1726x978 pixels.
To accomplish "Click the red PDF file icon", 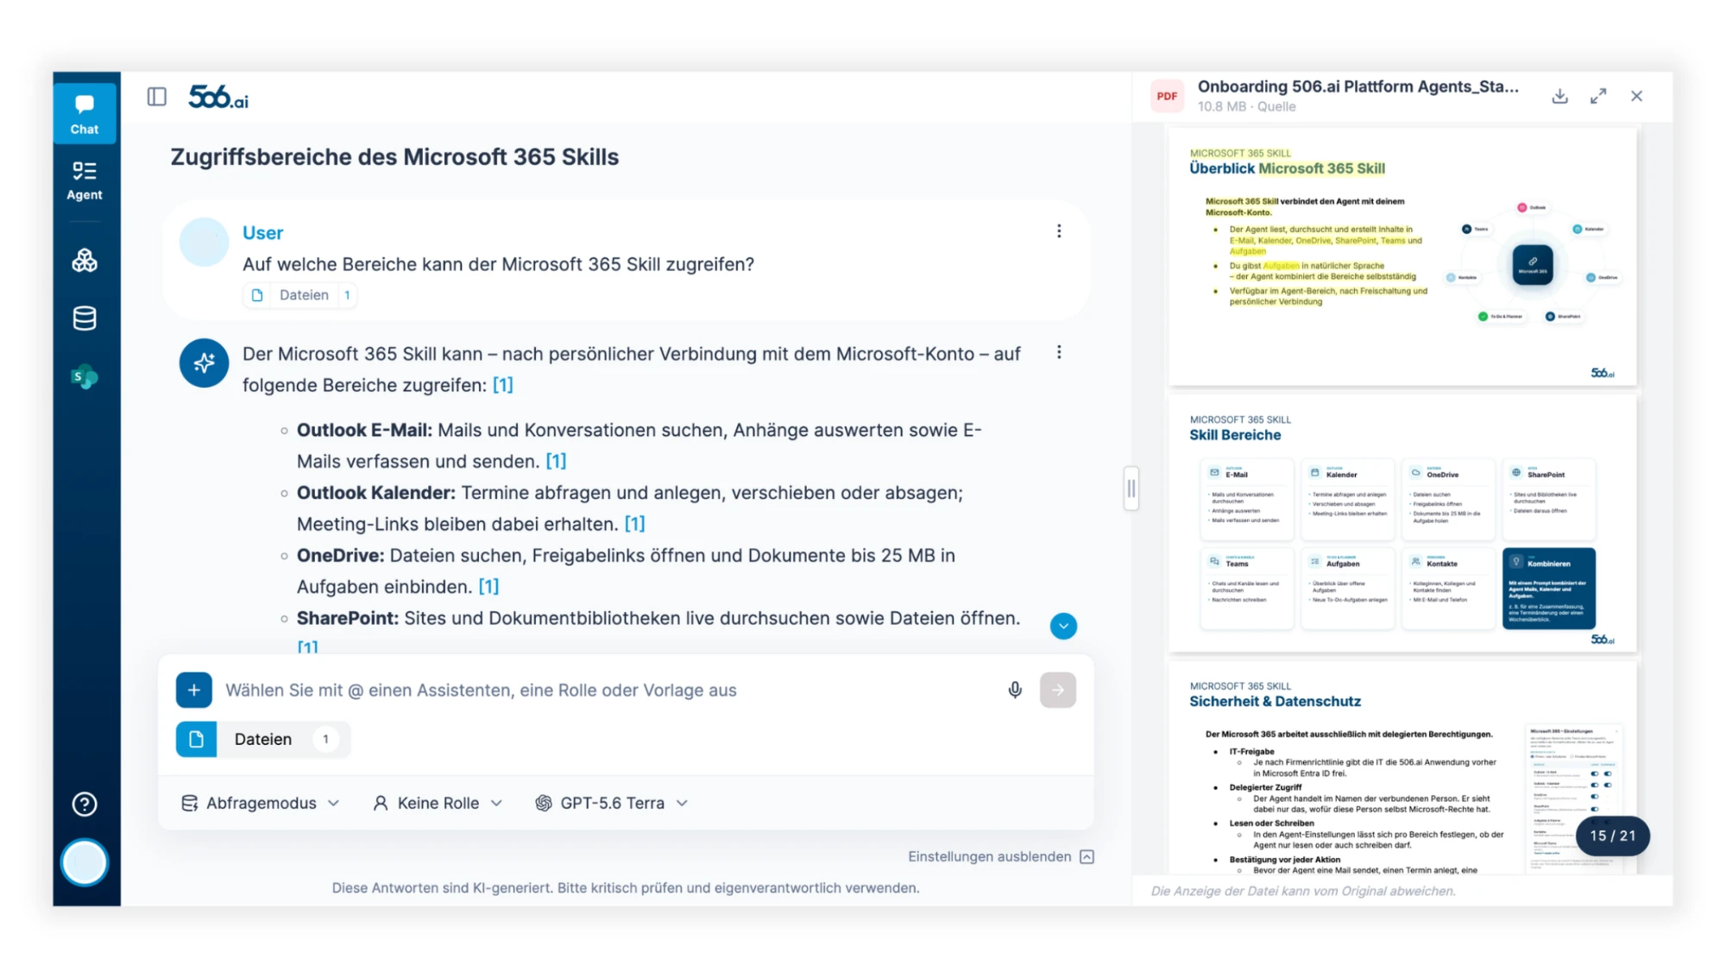I will [1167, 96].
